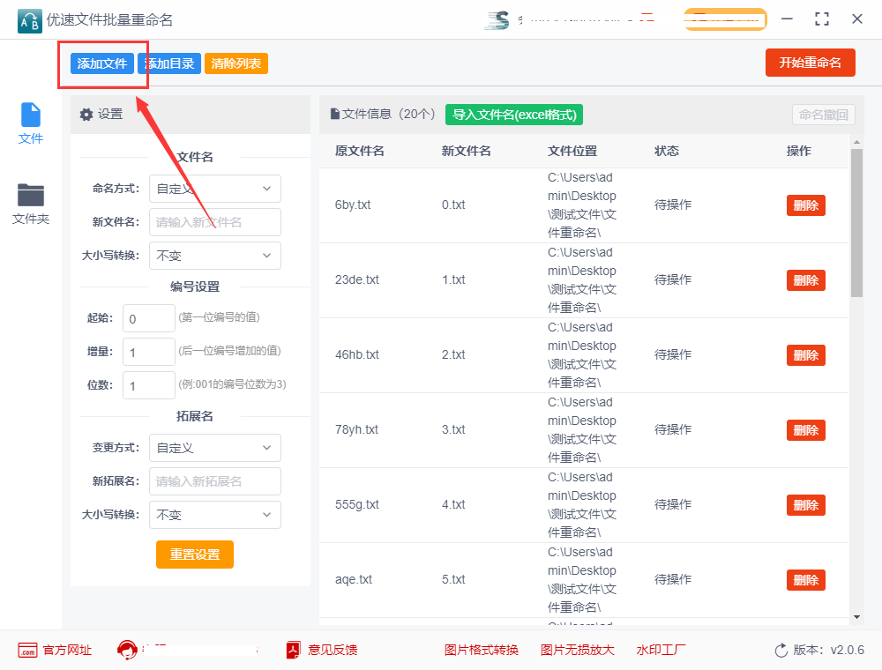882x670 pixels.
Task: Click 添加文件 button
Action: pos(102,63)
